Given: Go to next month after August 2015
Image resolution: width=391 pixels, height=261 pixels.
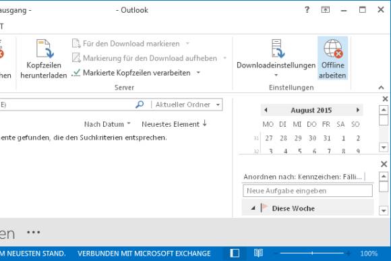Looking at the screenshot, I should tap(358, 110).
